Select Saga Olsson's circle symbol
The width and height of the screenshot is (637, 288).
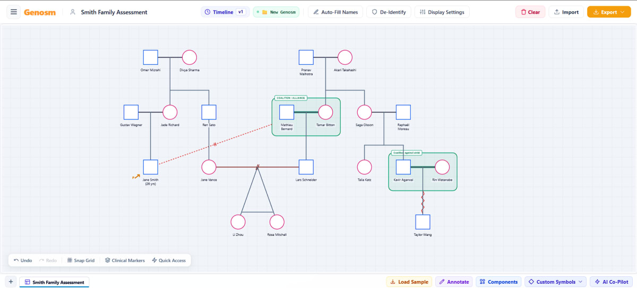tap(364, 112)
